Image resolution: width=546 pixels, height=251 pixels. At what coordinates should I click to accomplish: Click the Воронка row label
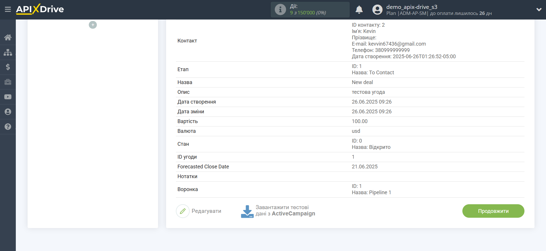pos(188,189)
